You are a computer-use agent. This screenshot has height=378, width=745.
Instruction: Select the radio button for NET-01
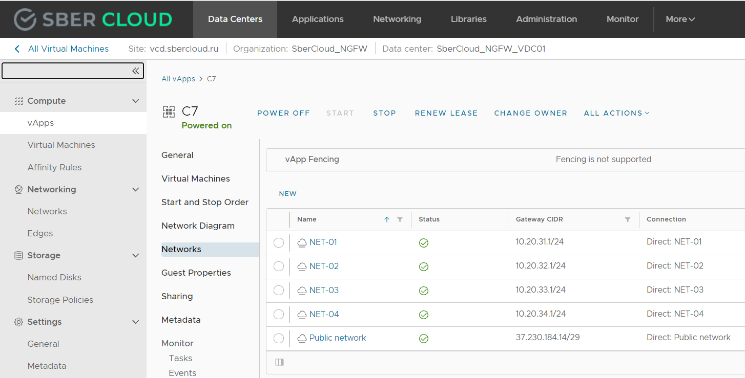pyautogui.click(x=279, y=242)
